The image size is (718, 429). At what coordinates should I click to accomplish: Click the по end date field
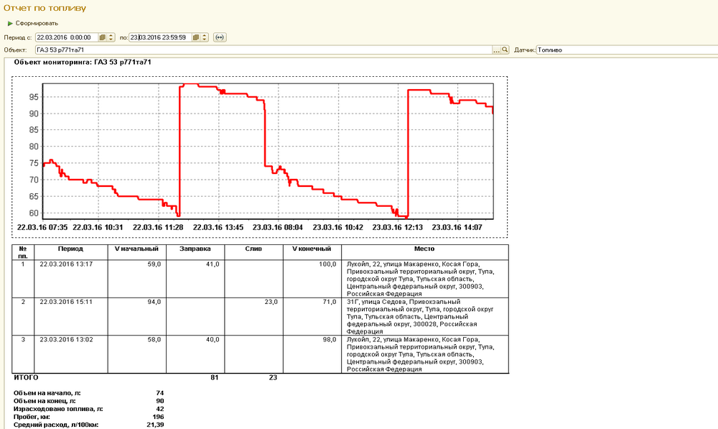(x=161, y=37)
